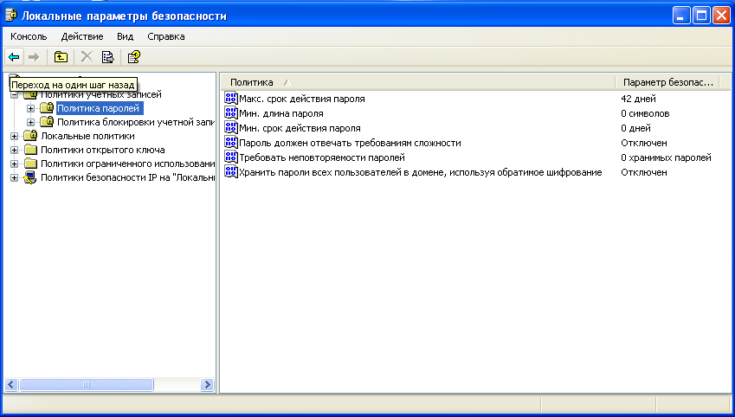Click the Политики открытого ключа folder icon
Image resolution: width=735 pixels, height=417 pixels.
(x=30, y=150)
